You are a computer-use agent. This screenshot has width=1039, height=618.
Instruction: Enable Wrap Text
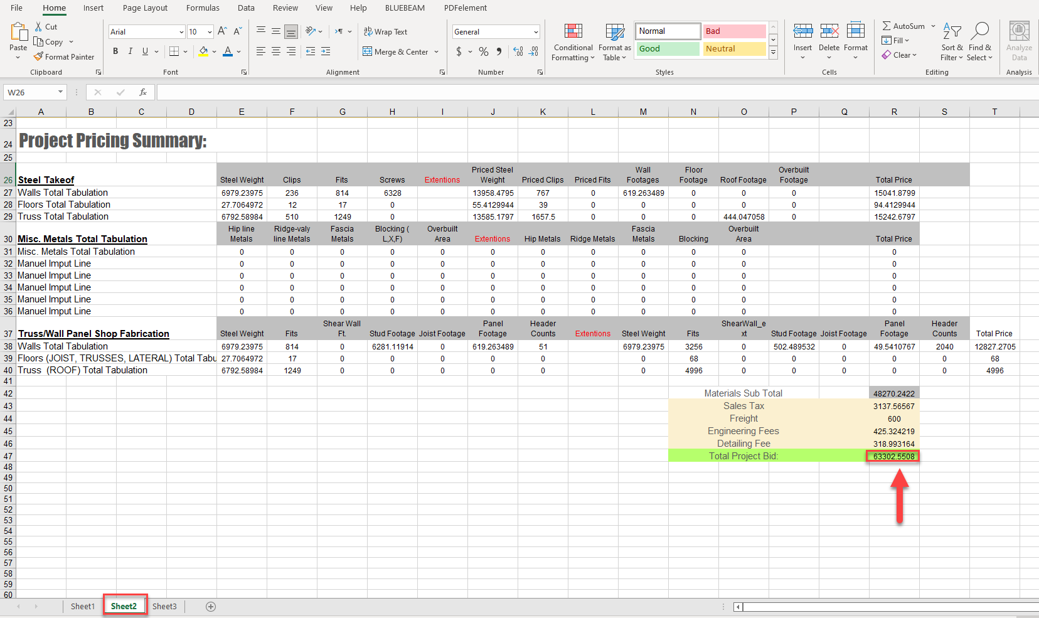[385, 31]
